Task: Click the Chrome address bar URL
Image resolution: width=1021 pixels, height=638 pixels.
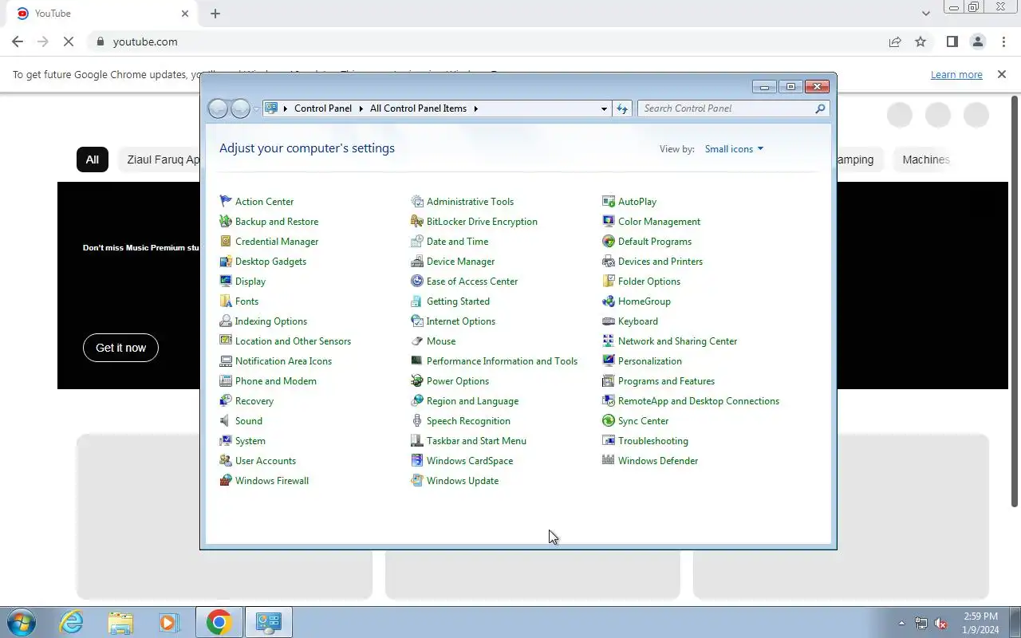Action: (145, 41)
